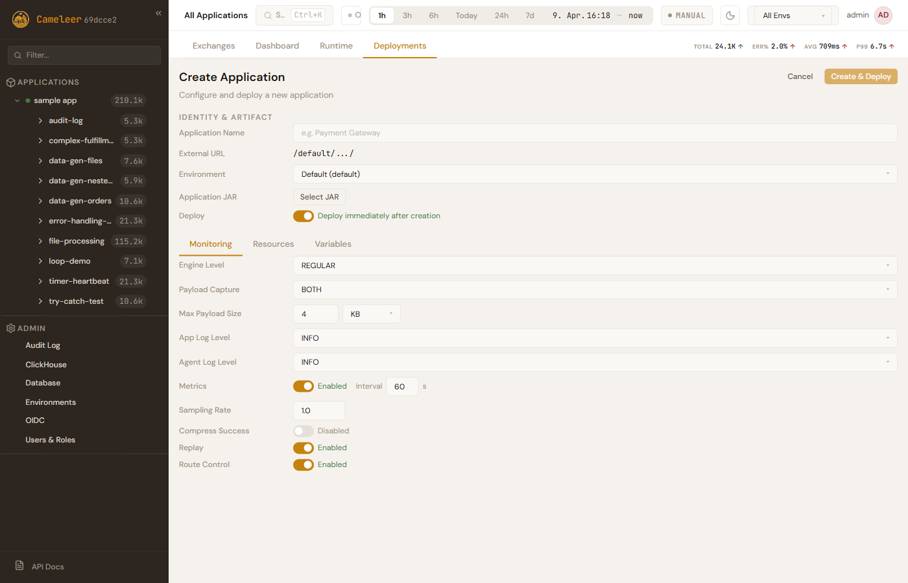Toggle dark mode moon icon
This screenshot has height=583, width=908.
click(730, 16)
